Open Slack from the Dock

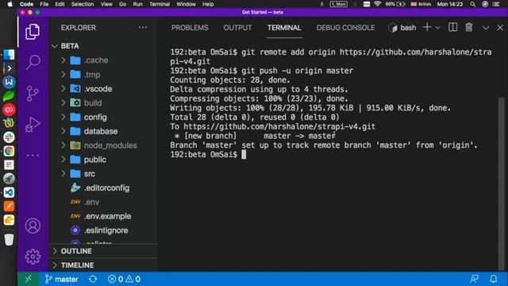(x=9, y=137)
